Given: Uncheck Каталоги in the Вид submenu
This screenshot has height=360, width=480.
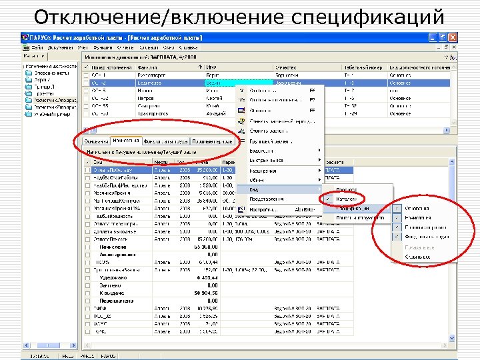Looking at the screenshot, I should tap(328, 199).
